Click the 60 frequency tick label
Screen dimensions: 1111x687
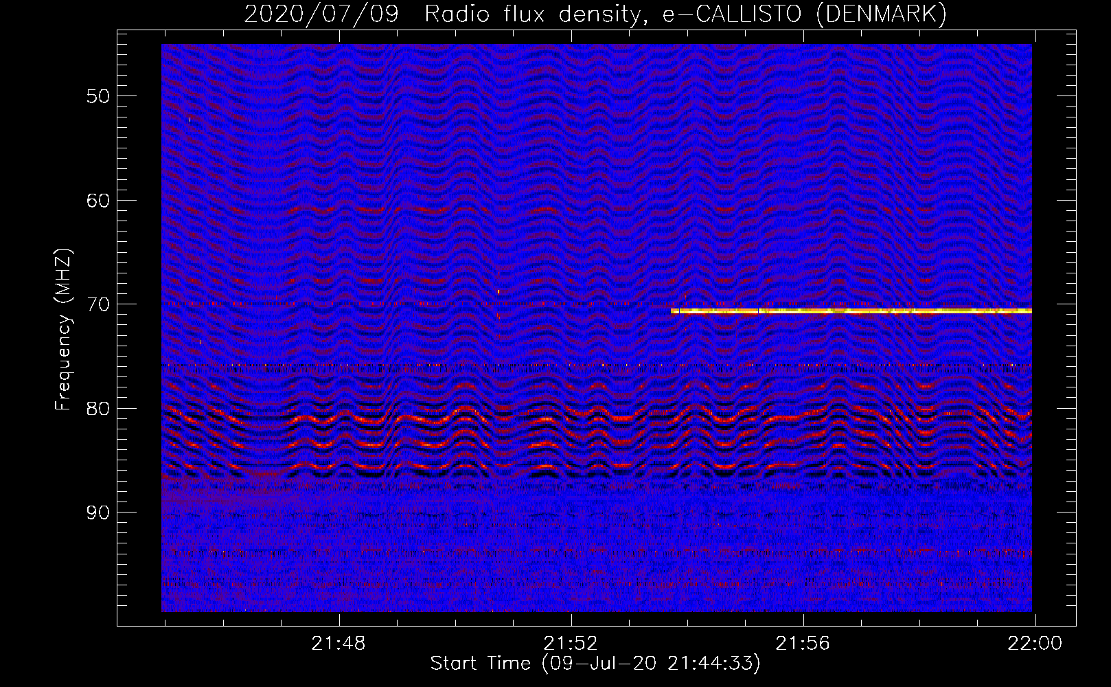pos(98,201)
